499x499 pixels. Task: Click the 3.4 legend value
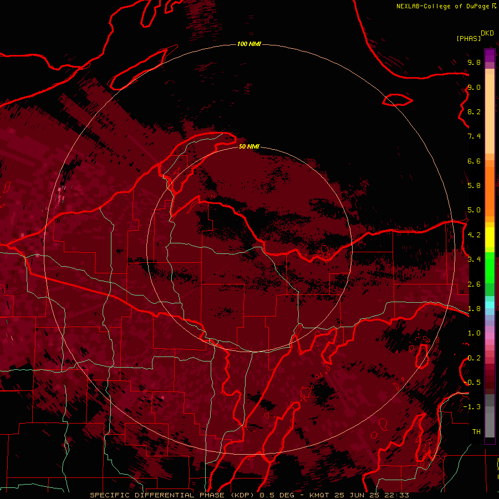point(474,259)
